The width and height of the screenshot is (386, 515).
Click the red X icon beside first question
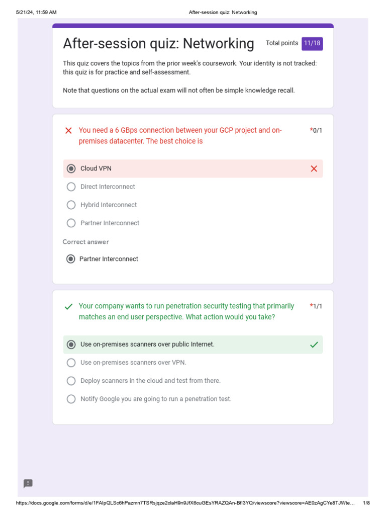[69, 131]
